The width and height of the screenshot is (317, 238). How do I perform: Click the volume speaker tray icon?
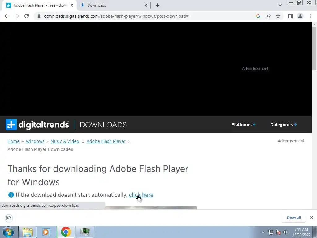click(x=286, y=232)
